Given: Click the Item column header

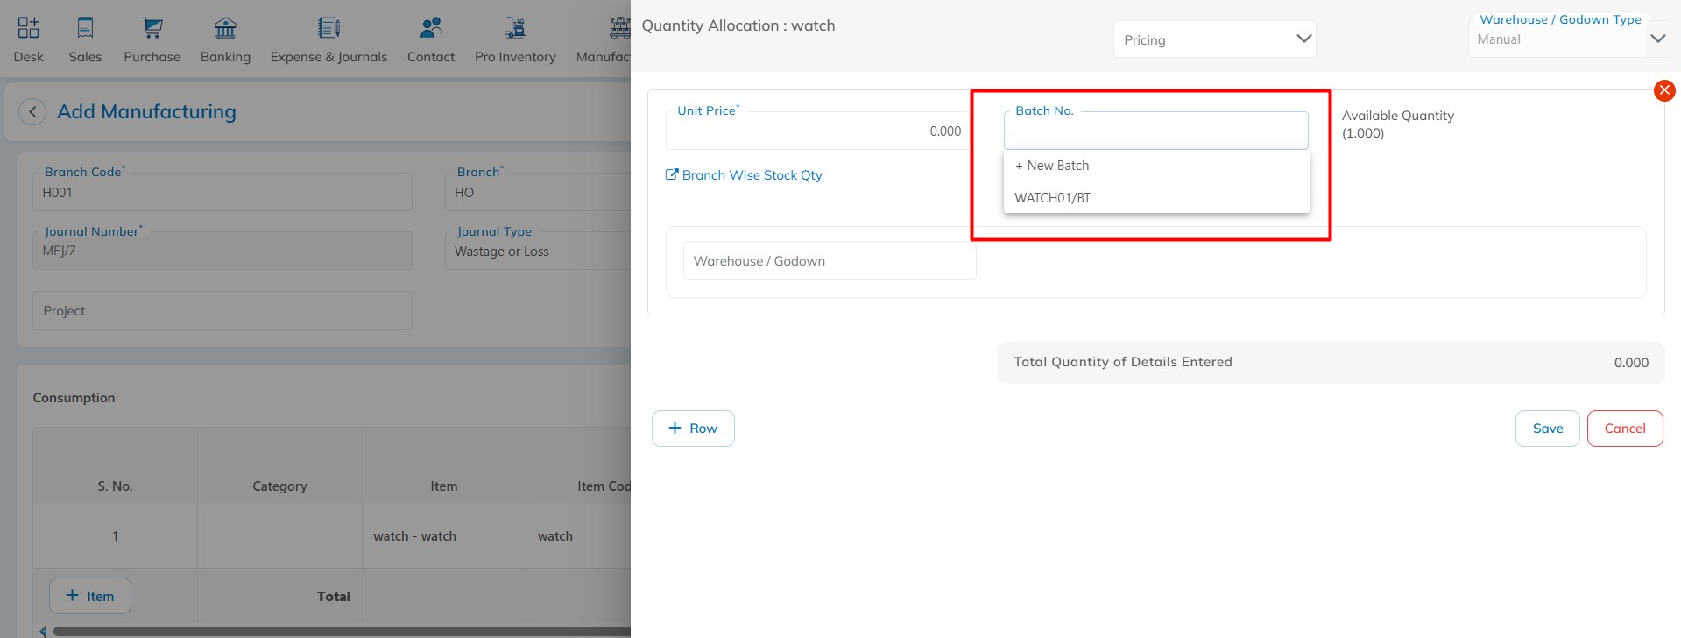Looking at the screenshot, I should pyautogui.click(x=444, y=486).
